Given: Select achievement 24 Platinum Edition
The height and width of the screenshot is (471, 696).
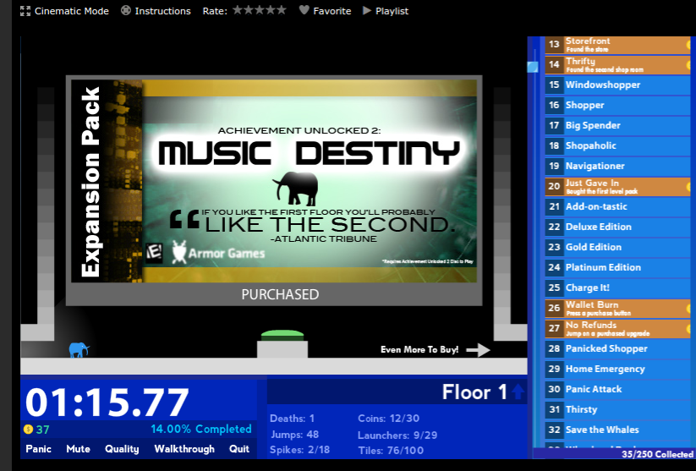Looking at the screenshot, I should point(617,267).
